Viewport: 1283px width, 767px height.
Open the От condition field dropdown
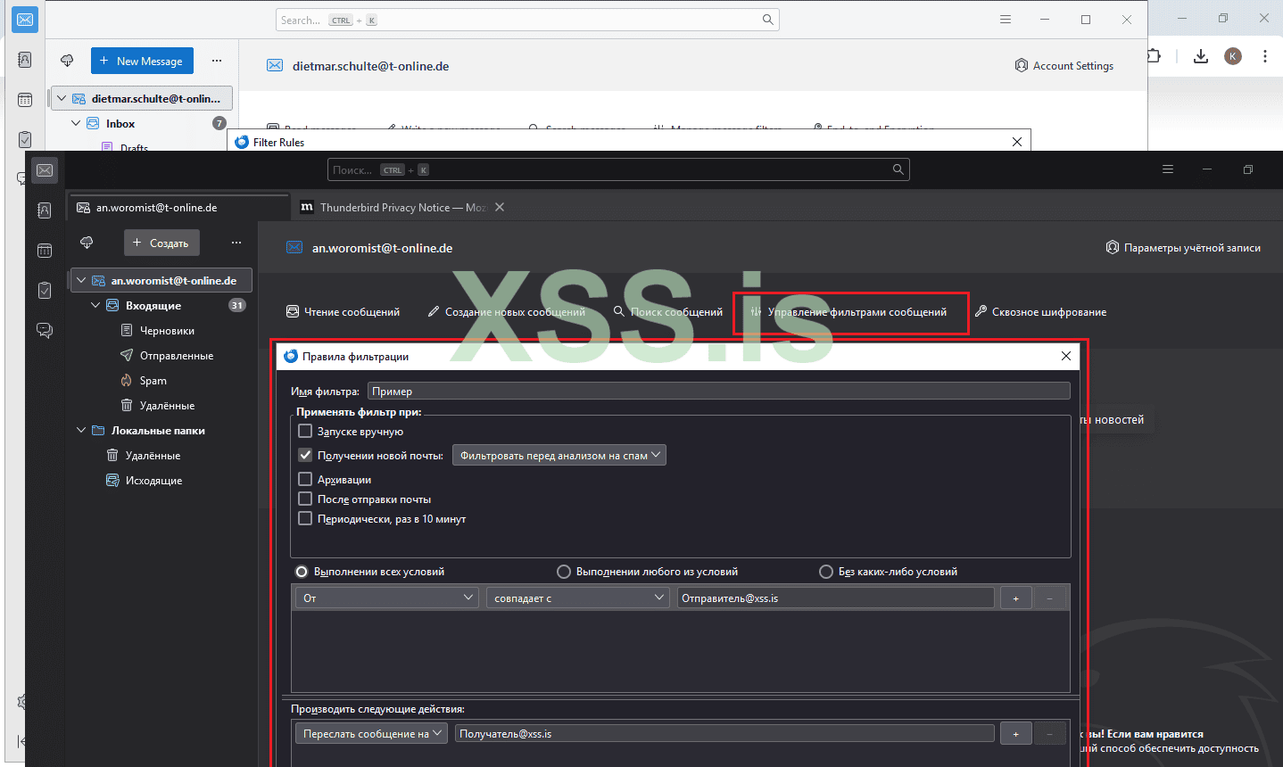click(x=387, y=598)
